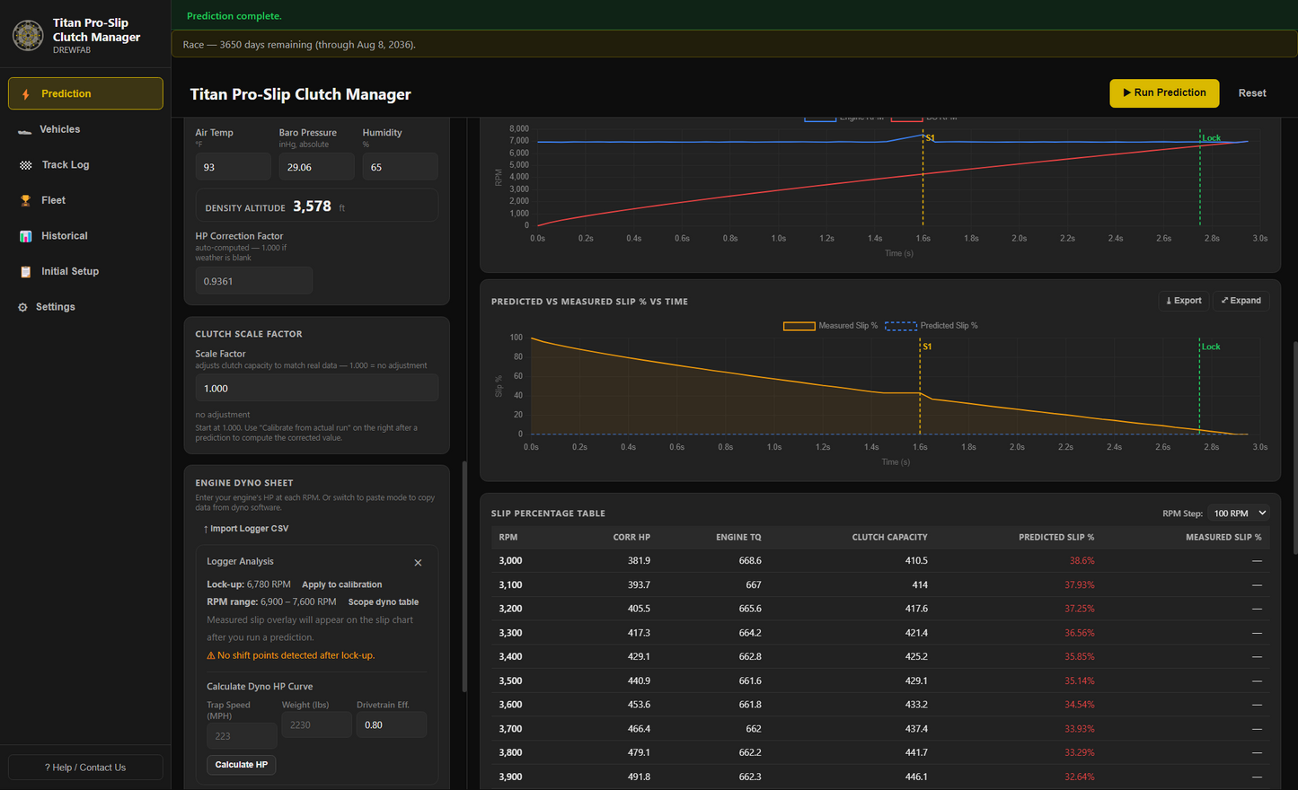This screenshot has height=790, width=1298.
Task: Click the Titan Pro-Slip app logo
Action: [28, 35]
